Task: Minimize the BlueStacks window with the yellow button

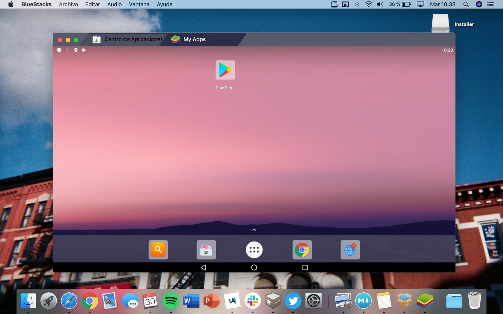Action: pyautogui.click(x=68, y=40)
